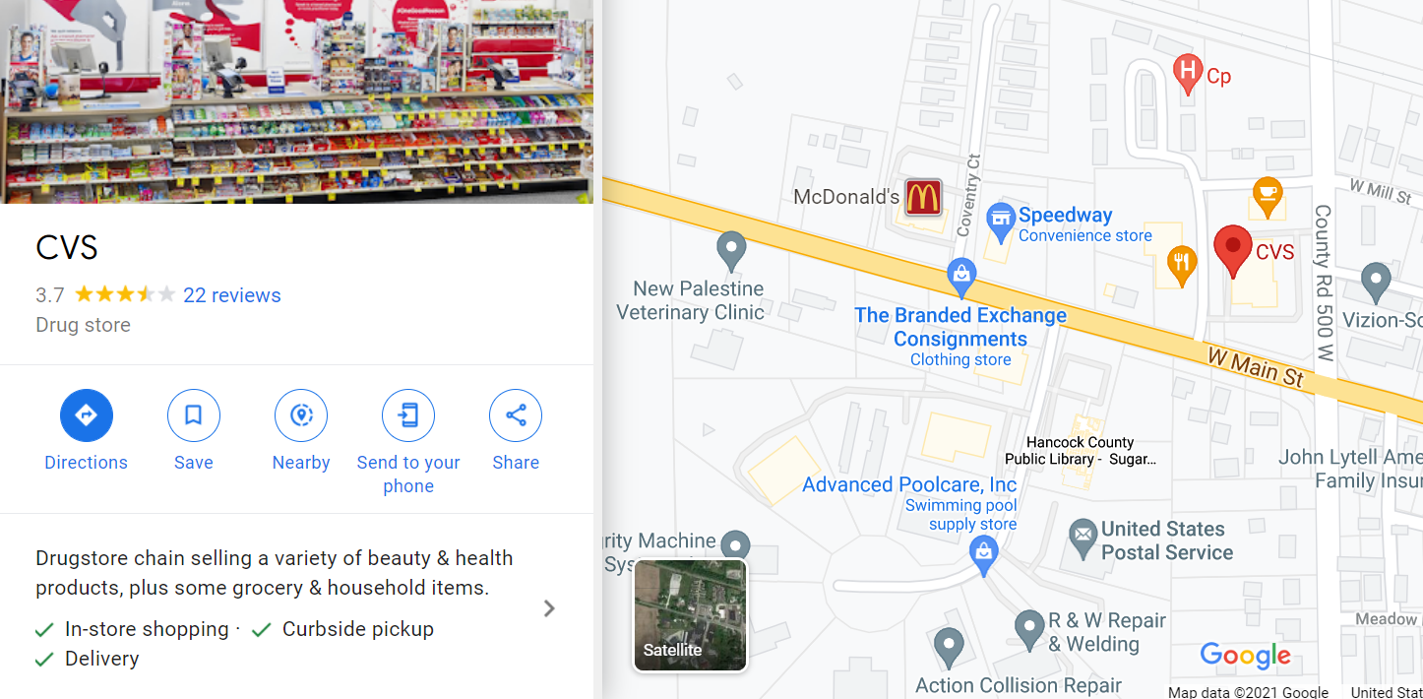Expand the store description chevron arrow
Screen dimensions: 1423x699
550,608
